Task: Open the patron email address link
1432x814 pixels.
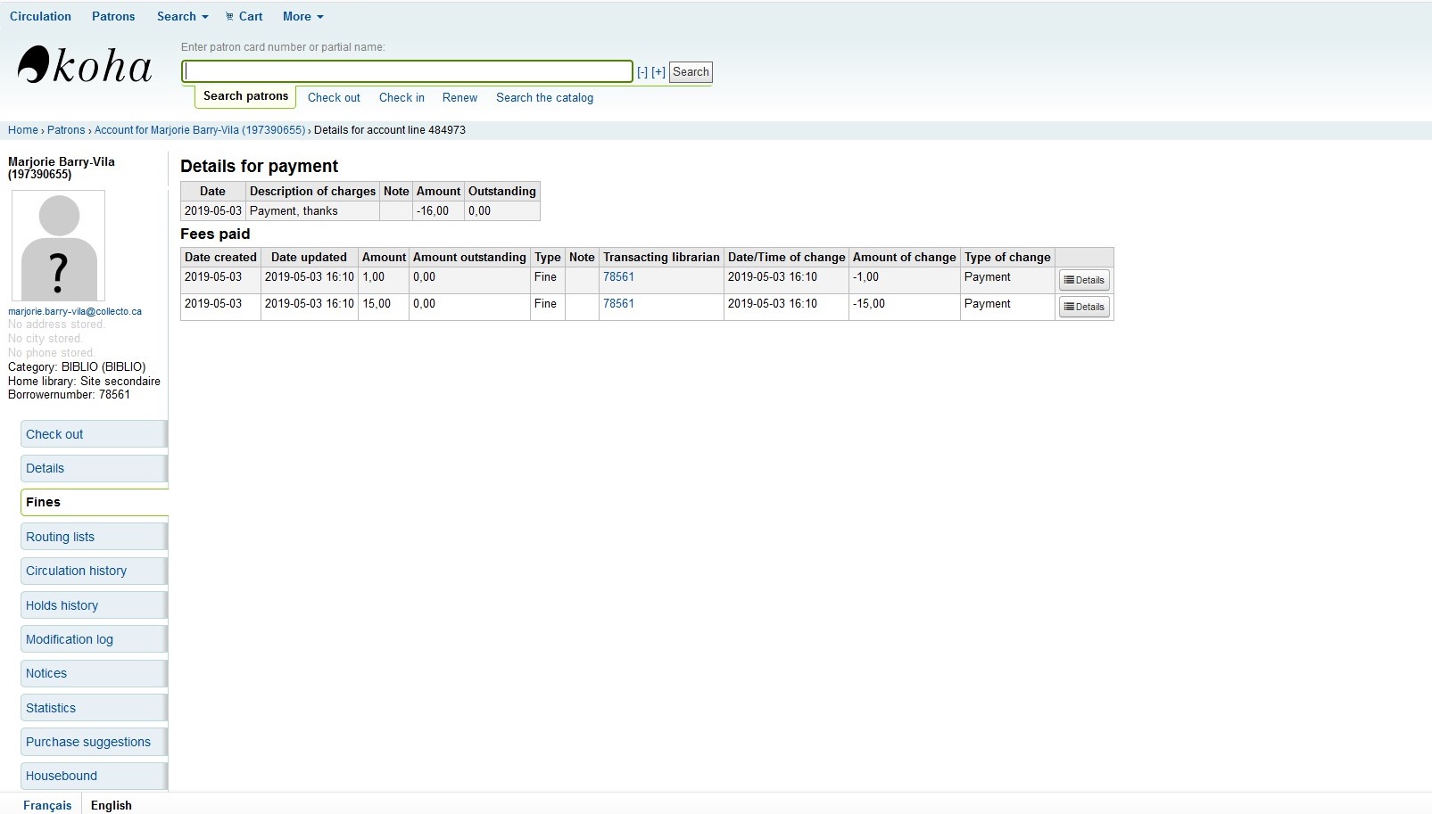Action: click(75, 311)
